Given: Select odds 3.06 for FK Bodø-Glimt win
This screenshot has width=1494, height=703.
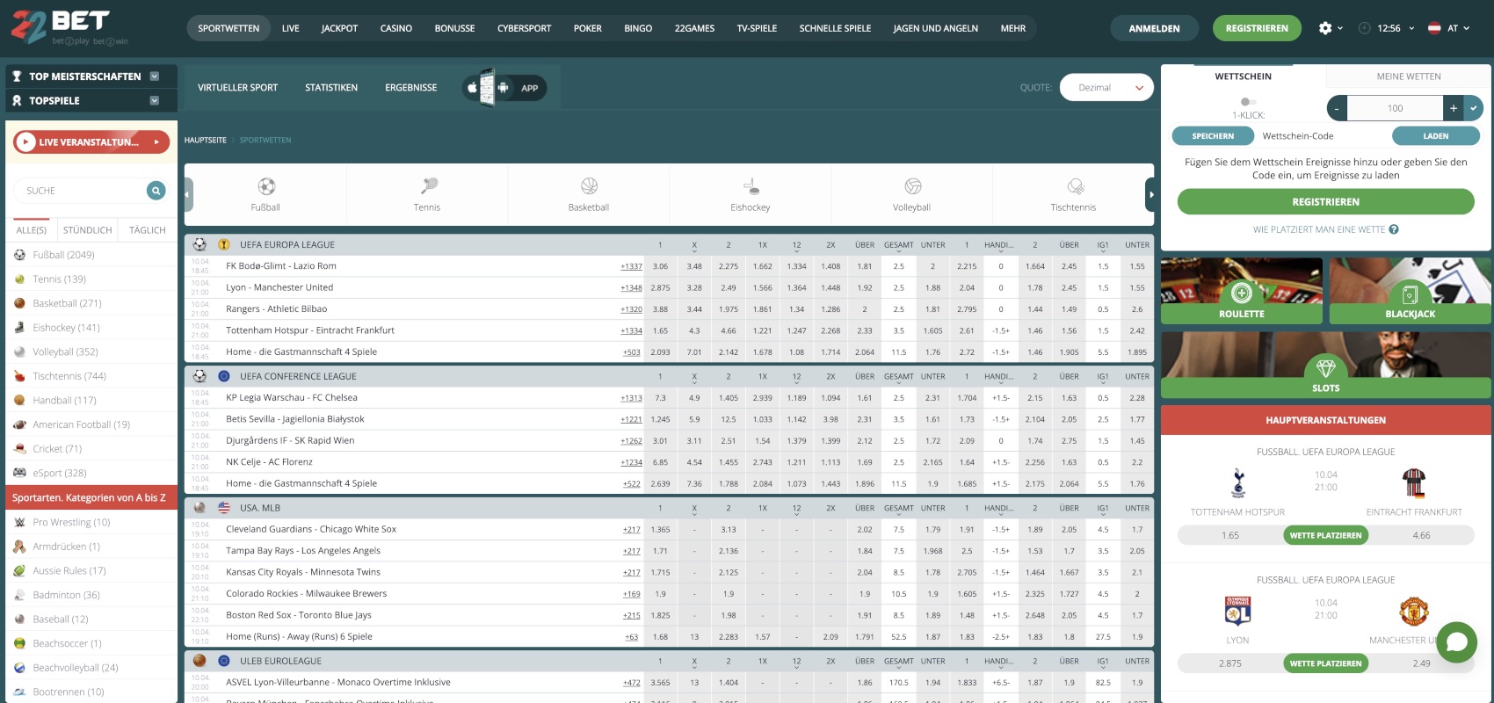Looking at the screenshot, I should tap(660, 266).
